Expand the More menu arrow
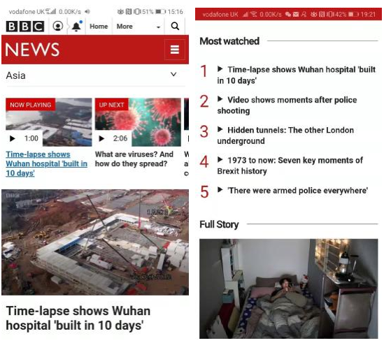Image resolution: width=384 pixels, height=343 pixels. pos(159,27)
